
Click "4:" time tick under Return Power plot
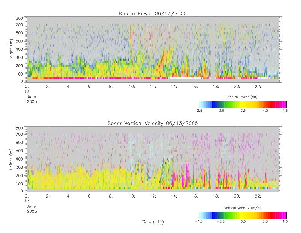pos(69,87)
